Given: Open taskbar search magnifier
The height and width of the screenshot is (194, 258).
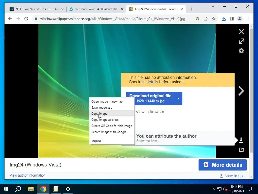Looking at the screenshot, I should (18, 189).
